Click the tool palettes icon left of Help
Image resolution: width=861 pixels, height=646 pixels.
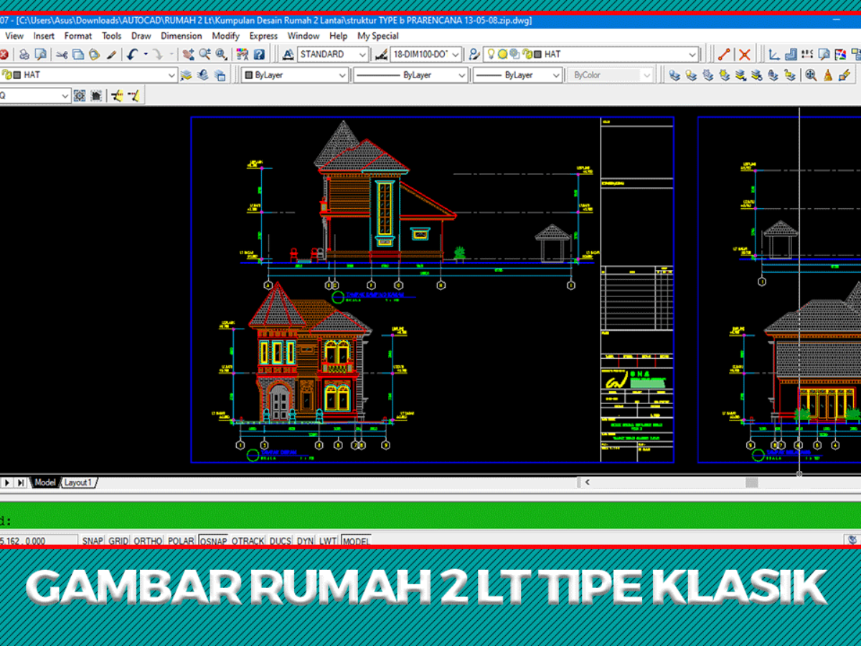(x=243, y=55)
